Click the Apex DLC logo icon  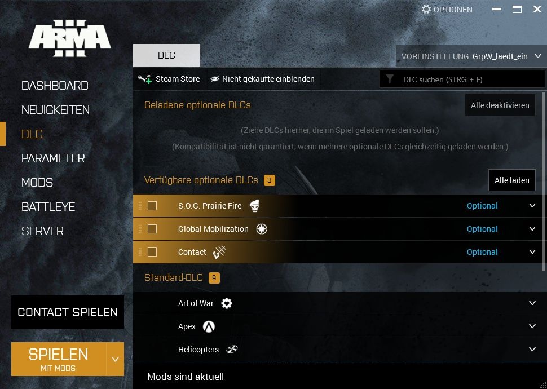(209, 326)
